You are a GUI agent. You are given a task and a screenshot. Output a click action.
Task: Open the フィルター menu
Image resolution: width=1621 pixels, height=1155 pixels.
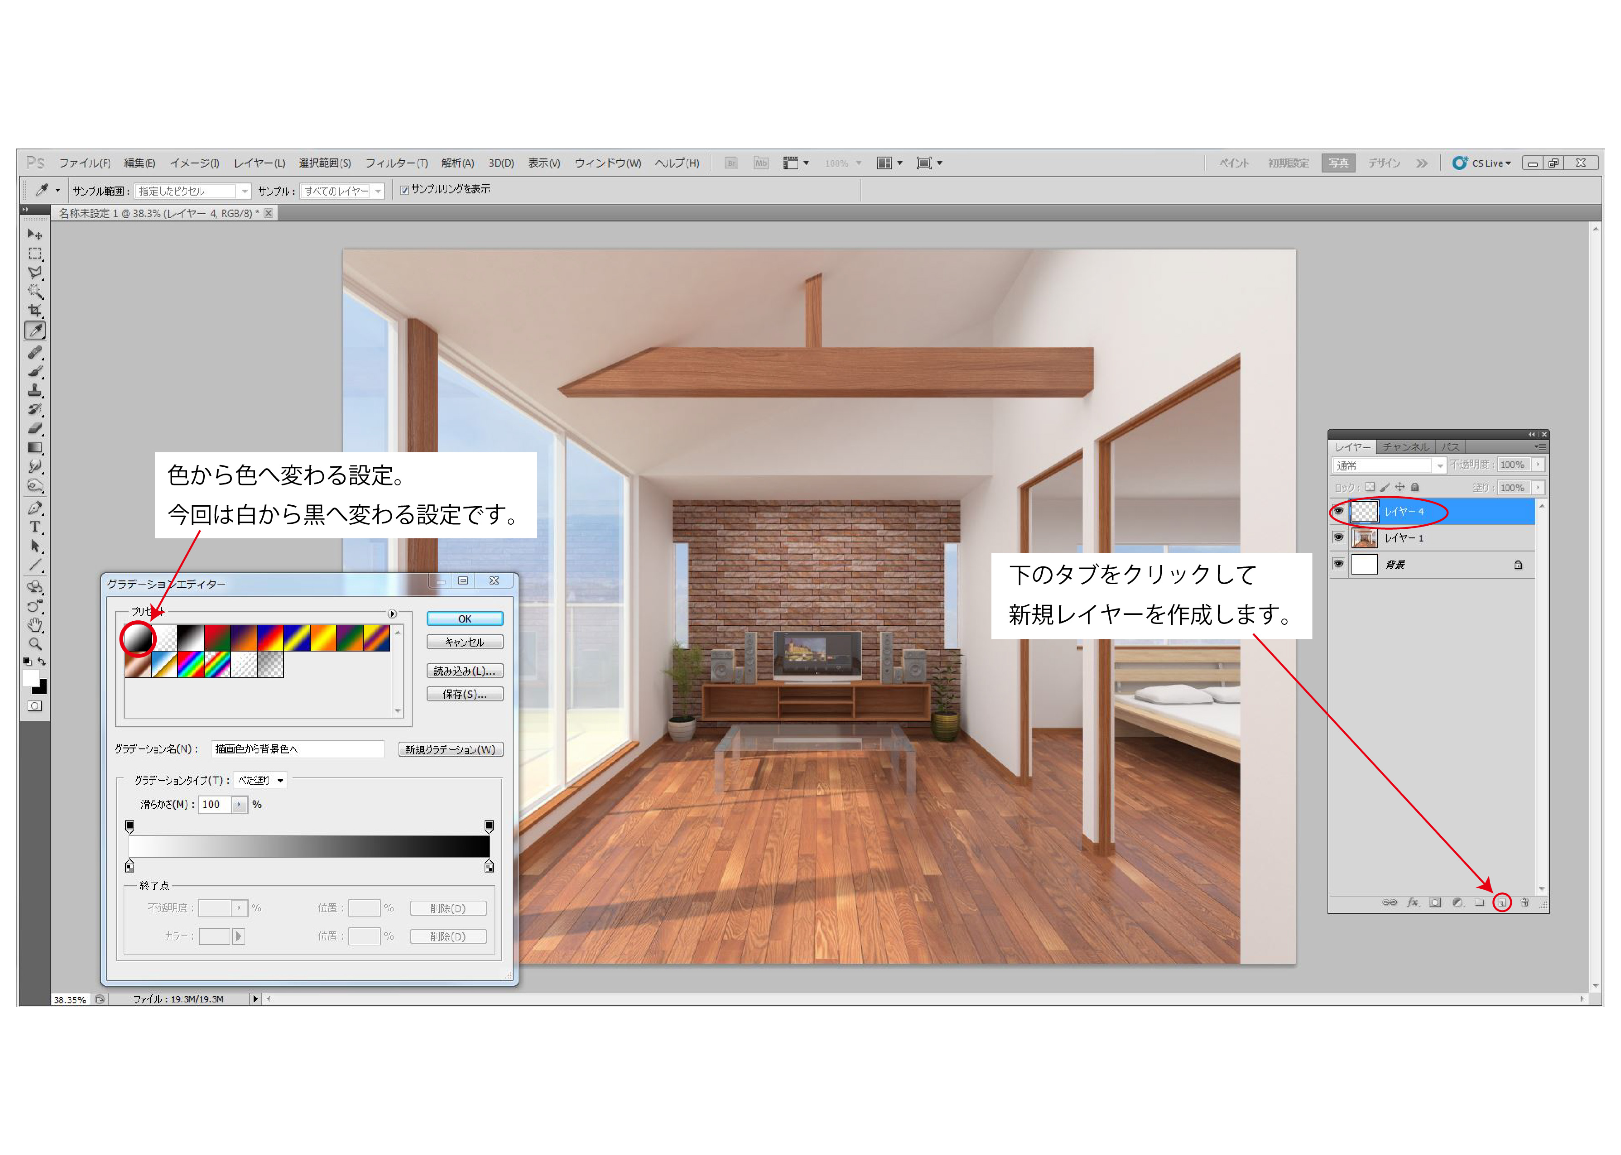(x=395, y=163)
